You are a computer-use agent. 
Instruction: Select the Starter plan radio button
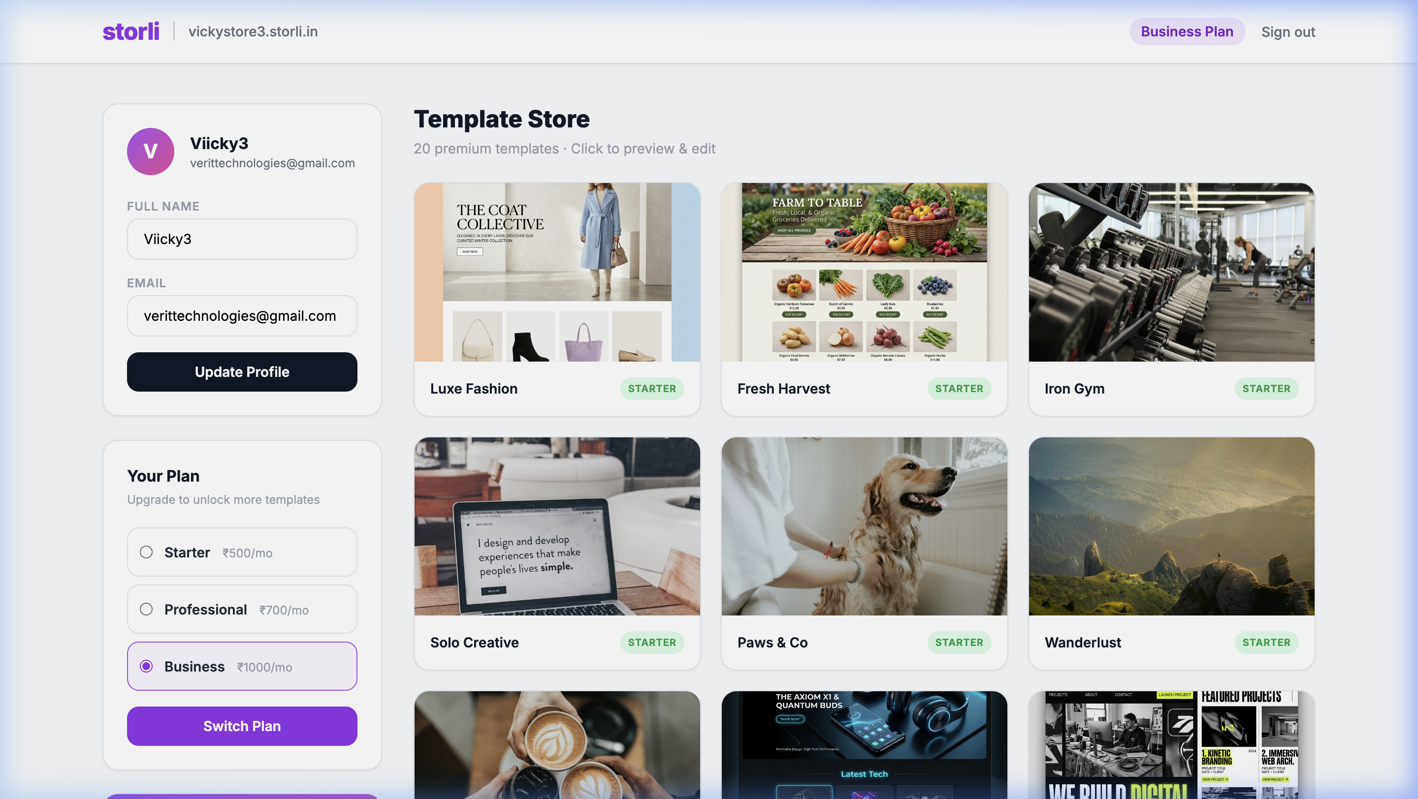146,552
